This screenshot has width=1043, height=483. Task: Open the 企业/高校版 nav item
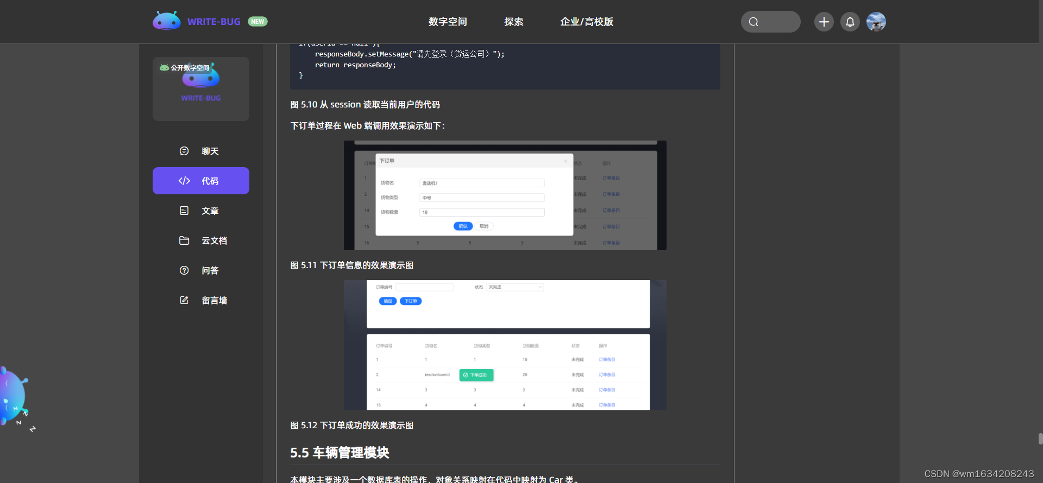click(x=587, y=22)
